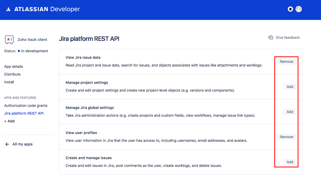The width and height of the screenshot is (321, 185).
Task: Remove the View Jira issue data scope
Action: tap(287, 62)
